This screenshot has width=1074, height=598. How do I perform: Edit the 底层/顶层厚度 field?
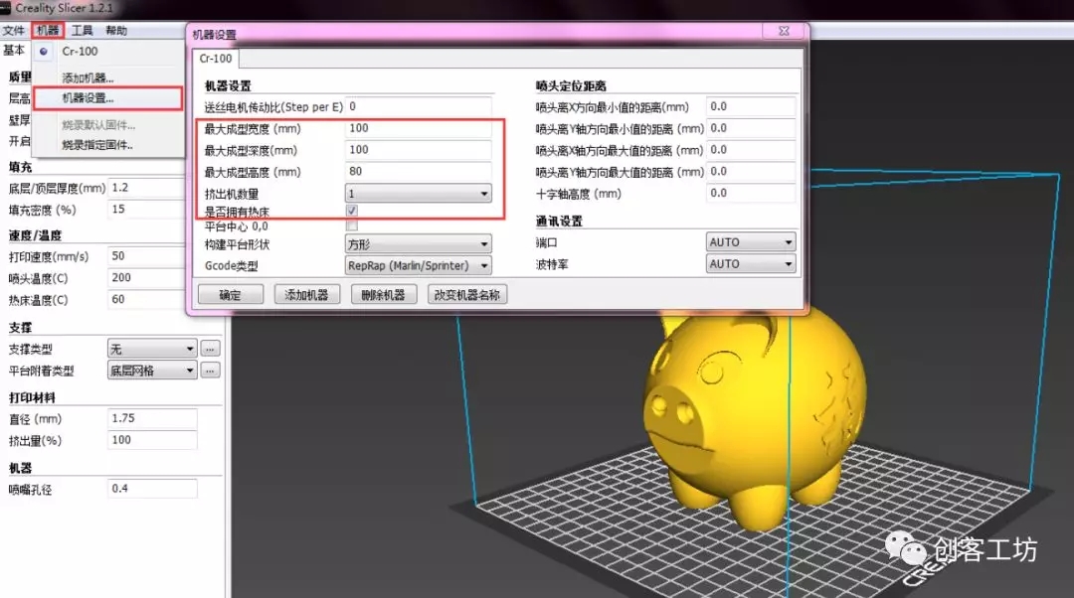[x=146, y=188]
